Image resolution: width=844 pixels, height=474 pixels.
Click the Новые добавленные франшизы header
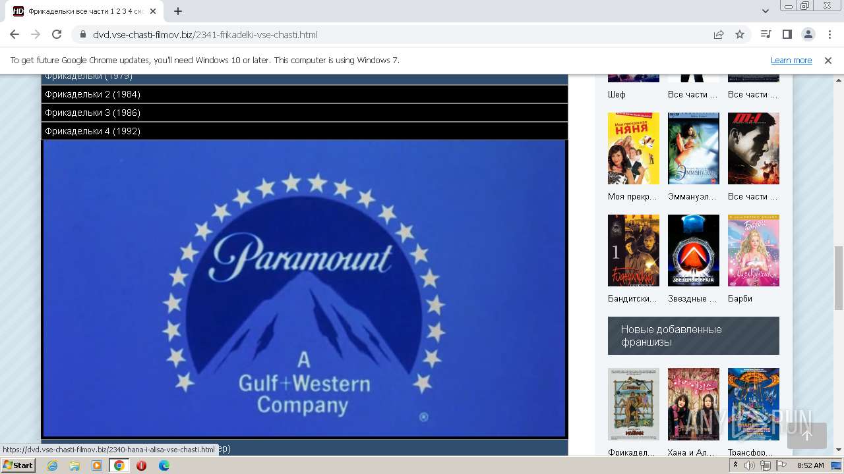(x=694, y=336)
